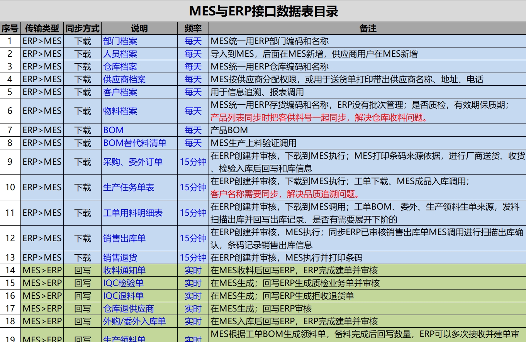The image size is (526, 342).
Task: Select the 每天 cell for 物料档案
Action: [x=193, y=111]
